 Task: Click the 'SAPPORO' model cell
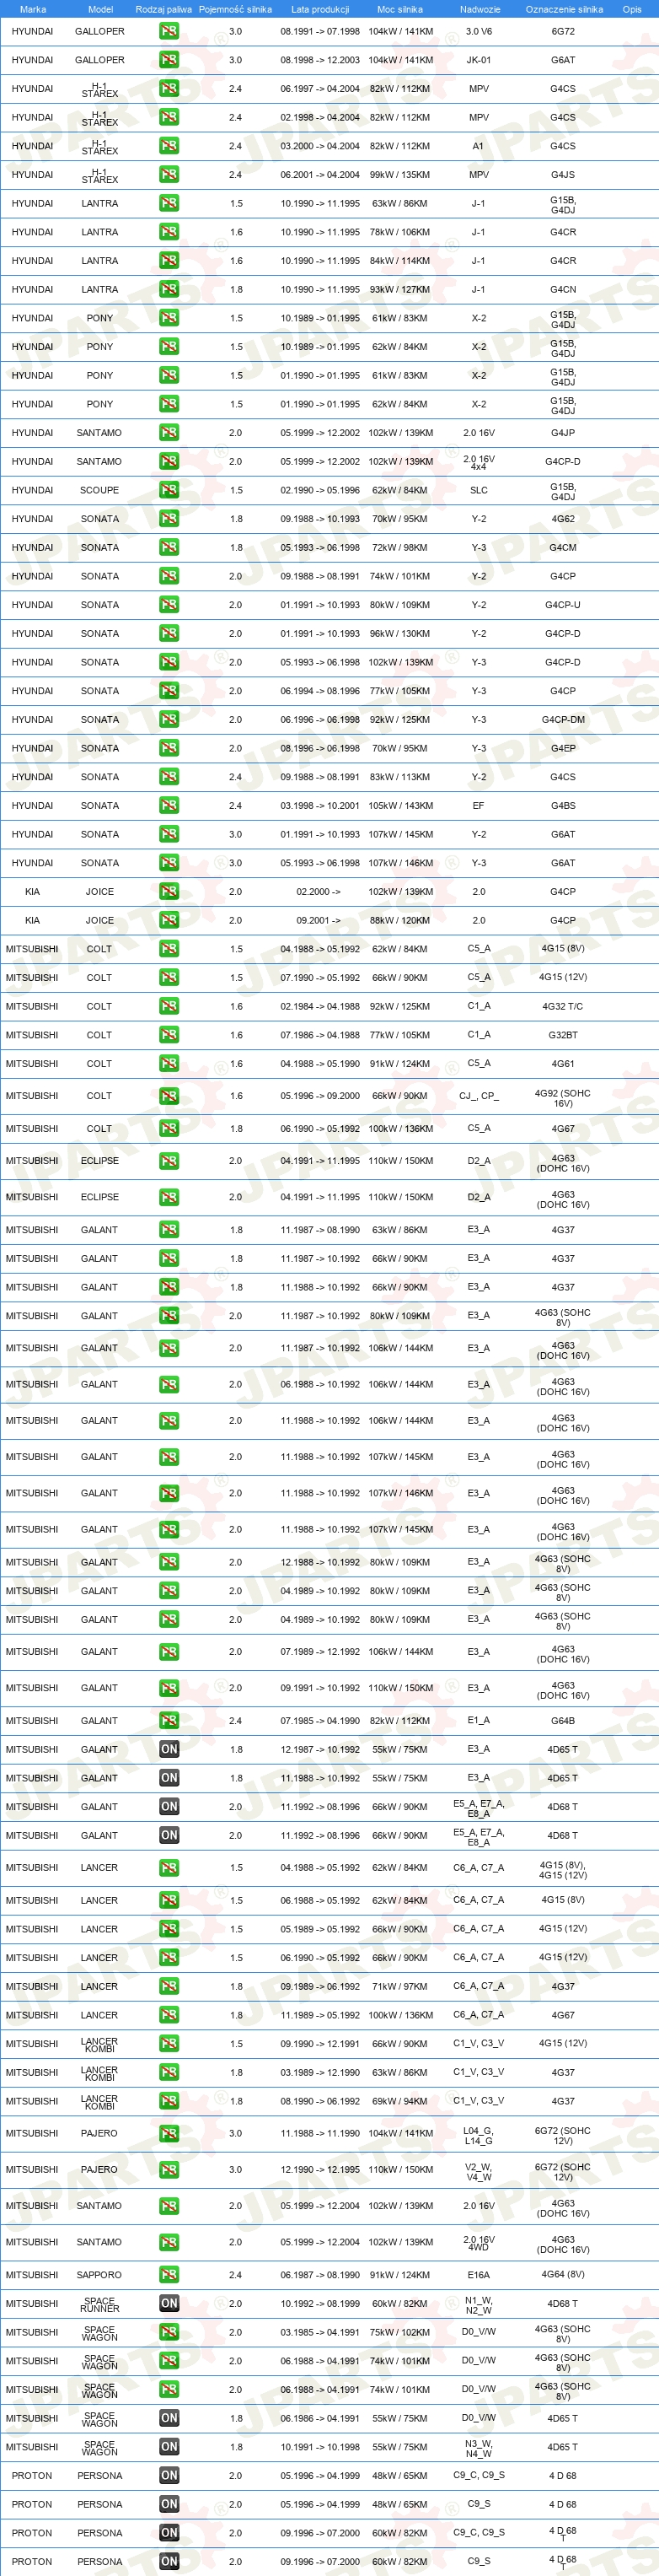point(99,2274)
